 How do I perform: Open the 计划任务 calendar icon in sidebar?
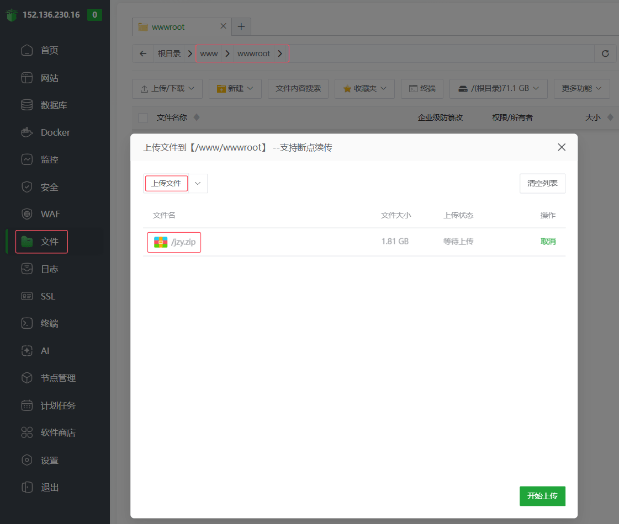(x=27, y=405)
